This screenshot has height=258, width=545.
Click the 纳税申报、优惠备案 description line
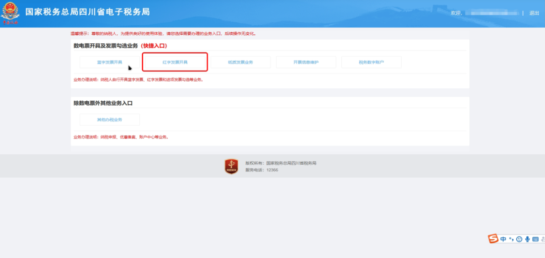pyautogui.click(x=121, y=137)
